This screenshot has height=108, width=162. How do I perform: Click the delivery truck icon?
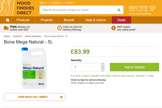pyautogui.click(x=6, y=28)
